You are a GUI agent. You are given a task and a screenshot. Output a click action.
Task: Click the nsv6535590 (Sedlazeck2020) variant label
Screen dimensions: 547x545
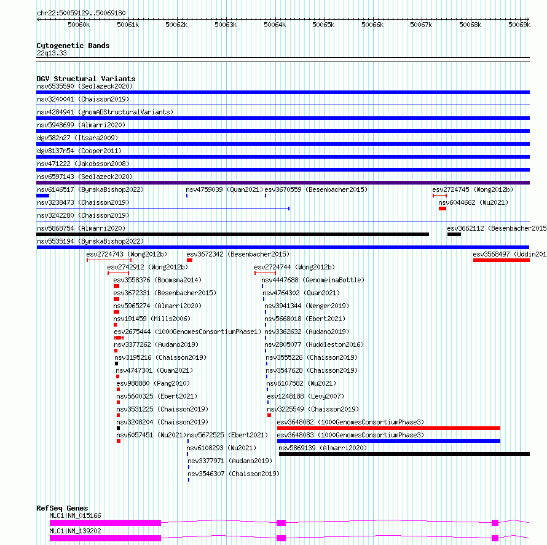tap(85, 86)
